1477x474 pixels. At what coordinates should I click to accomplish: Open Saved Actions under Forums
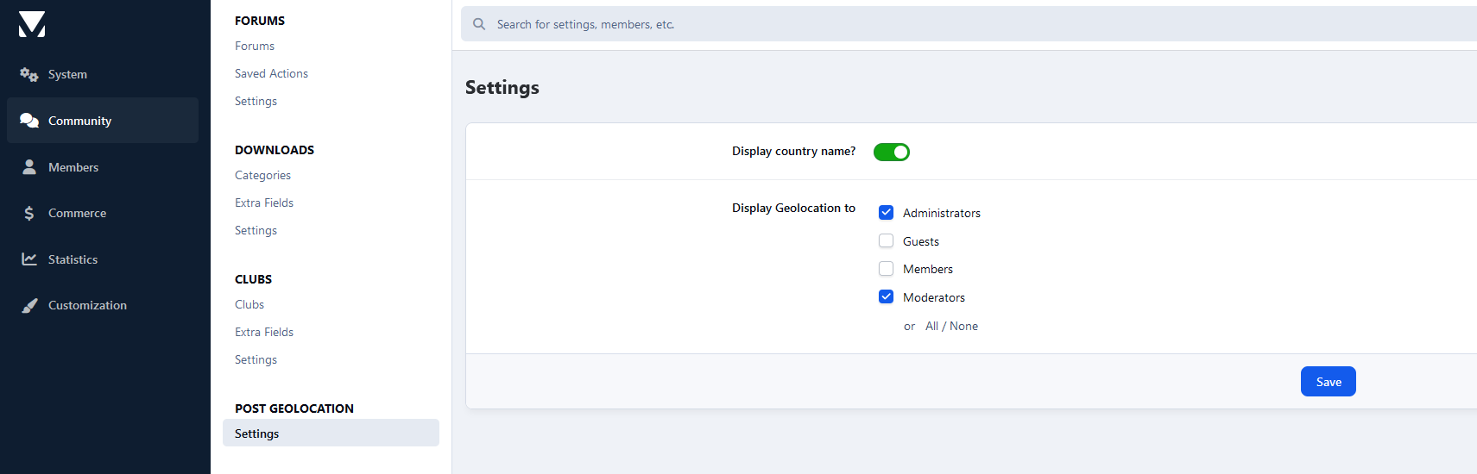click(271, 74)
